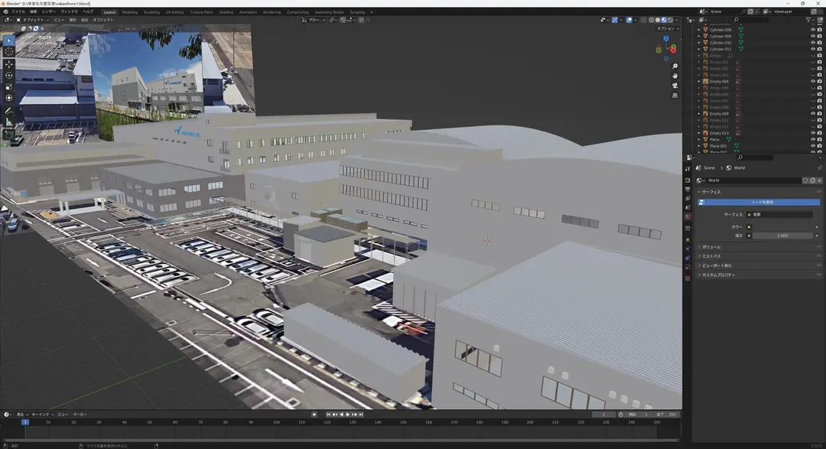Switch to the Shading workspace tab

(x=226, y=12)
